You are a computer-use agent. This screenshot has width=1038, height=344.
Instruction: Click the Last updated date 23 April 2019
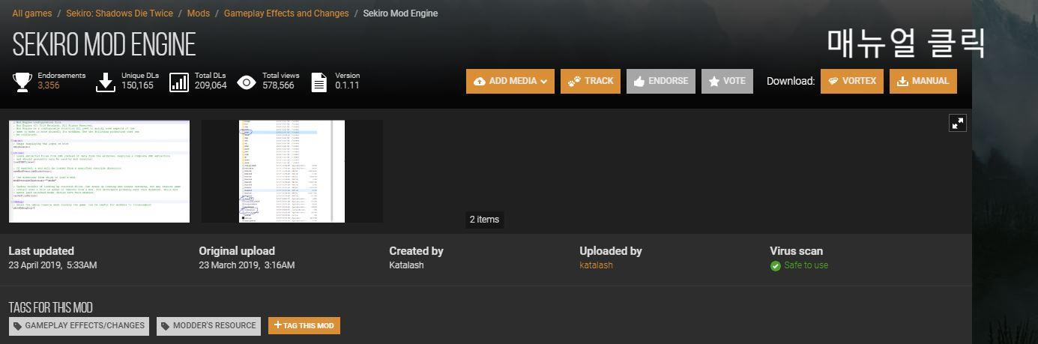coord(52,265)
